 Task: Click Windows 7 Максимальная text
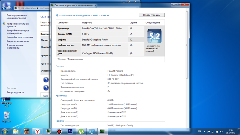coord(70,59)
